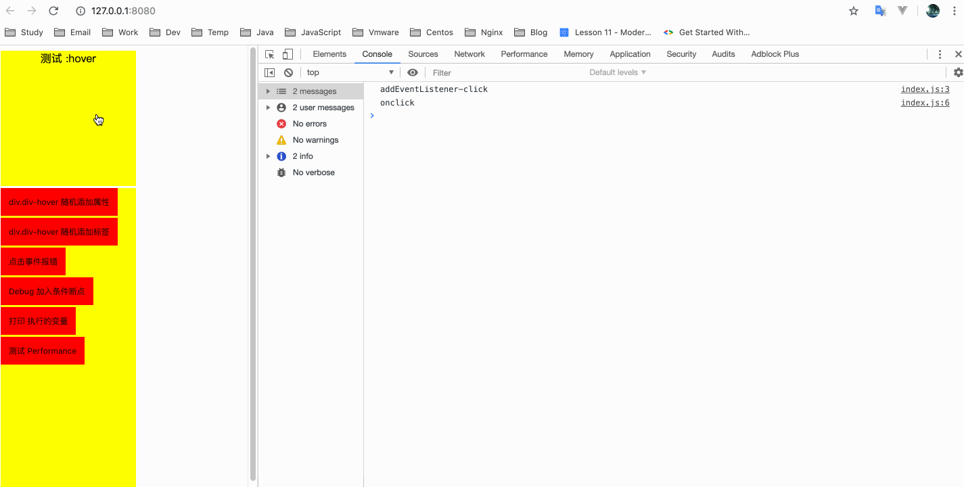This screenshot has height=487, width=964.
Task: Open DevTools customize three-dot menu
Action: click(940, 54)
